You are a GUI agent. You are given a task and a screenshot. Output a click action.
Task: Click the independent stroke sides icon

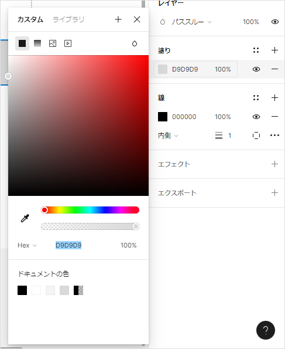tap(256, 135)
